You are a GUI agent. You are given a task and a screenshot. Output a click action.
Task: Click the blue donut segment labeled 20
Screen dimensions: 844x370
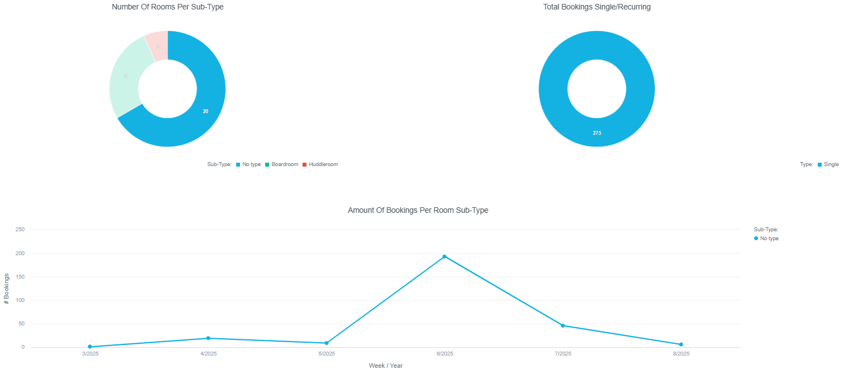point(205,111)
